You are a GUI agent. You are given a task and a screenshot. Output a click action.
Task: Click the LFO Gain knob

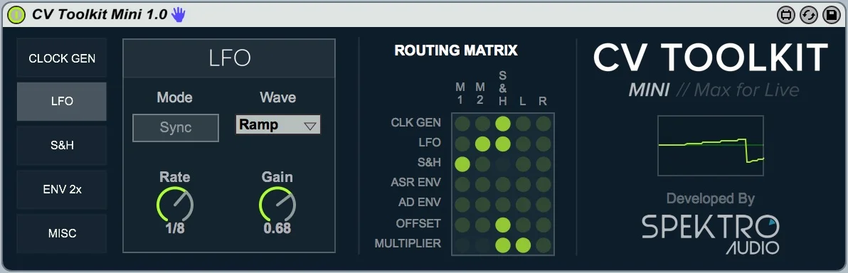click(x=277, y=204)
